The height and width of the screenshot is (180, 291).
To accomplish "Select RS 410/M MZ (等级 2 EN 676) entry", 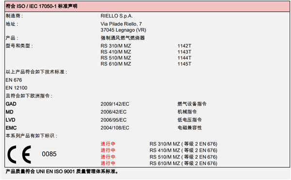I will (x=183, y=150).
